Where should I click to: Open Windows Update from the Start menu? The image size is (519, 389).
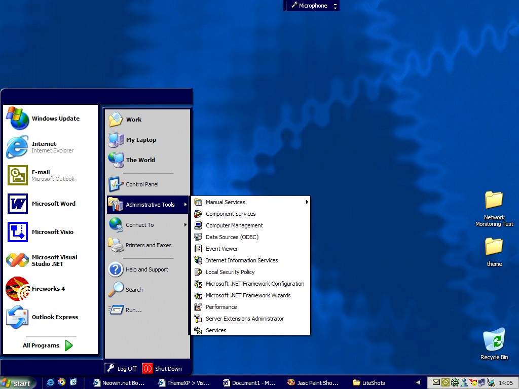[x=50, y=119]
